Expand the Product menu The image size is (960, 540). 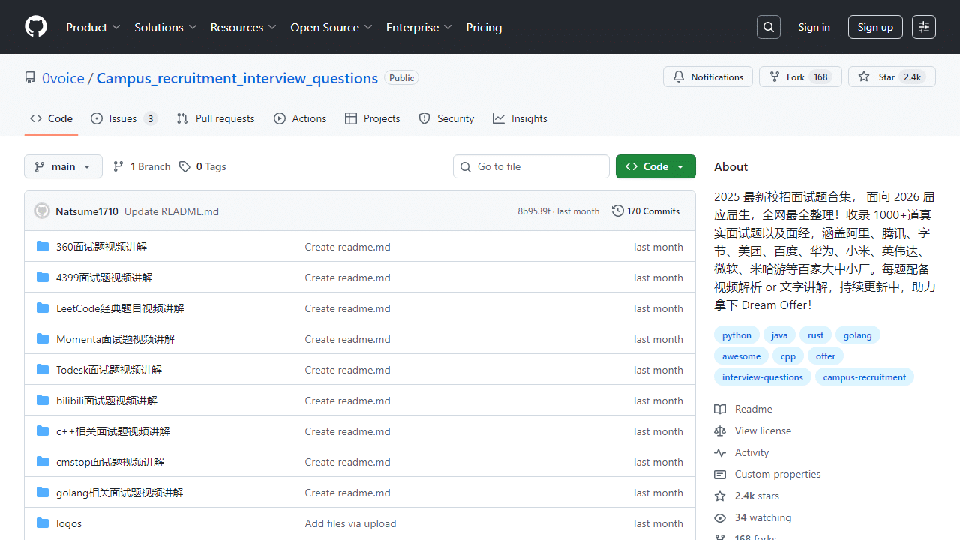93,27
